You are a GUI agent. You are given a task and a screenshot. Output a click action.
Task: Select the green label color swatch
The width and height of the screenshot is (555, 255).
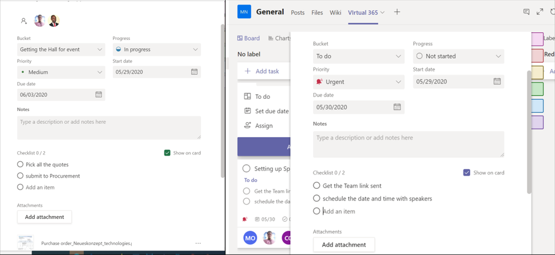537,89
